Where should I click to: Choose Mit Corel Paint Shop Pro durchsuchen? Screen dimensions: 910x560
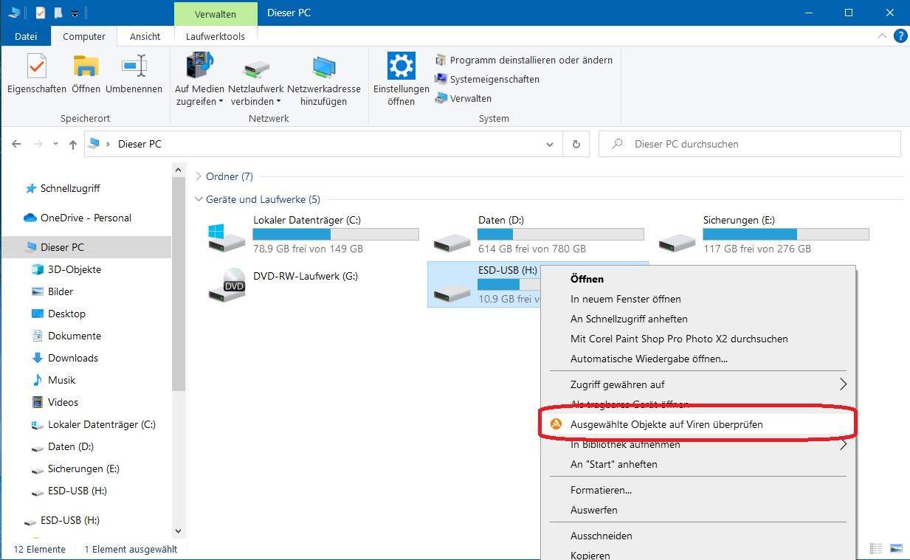coord(679,339)
